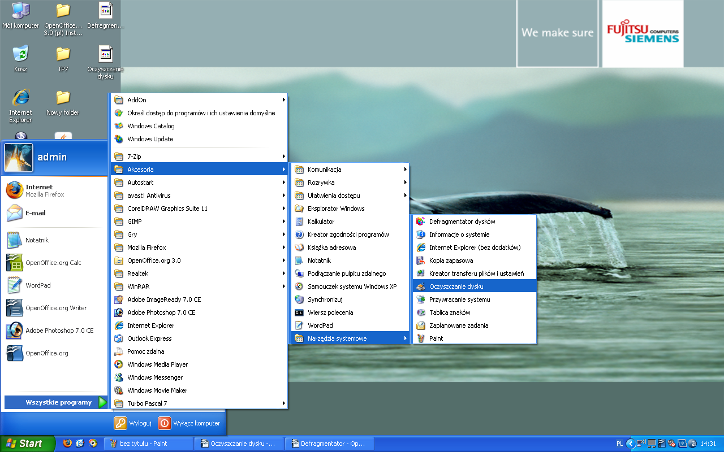Open Windows Messenger

pos(199,377)
